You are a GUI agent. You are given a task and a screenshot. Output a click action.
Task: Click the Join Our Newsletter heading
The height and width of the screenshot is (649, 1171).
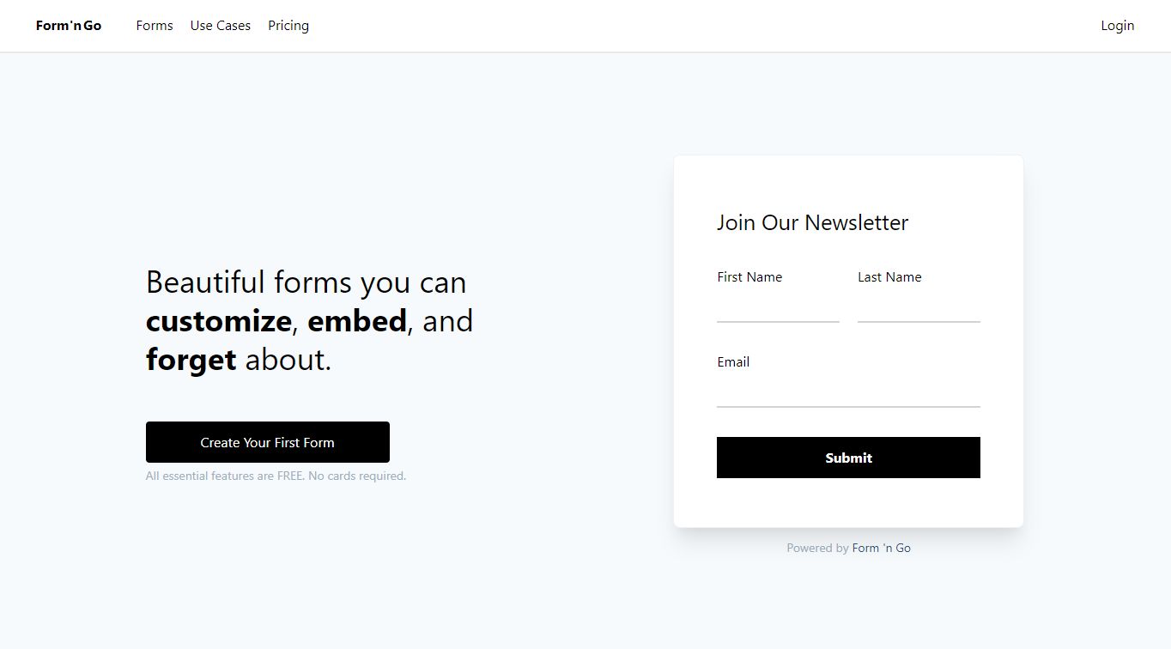[x=812, y=222]
